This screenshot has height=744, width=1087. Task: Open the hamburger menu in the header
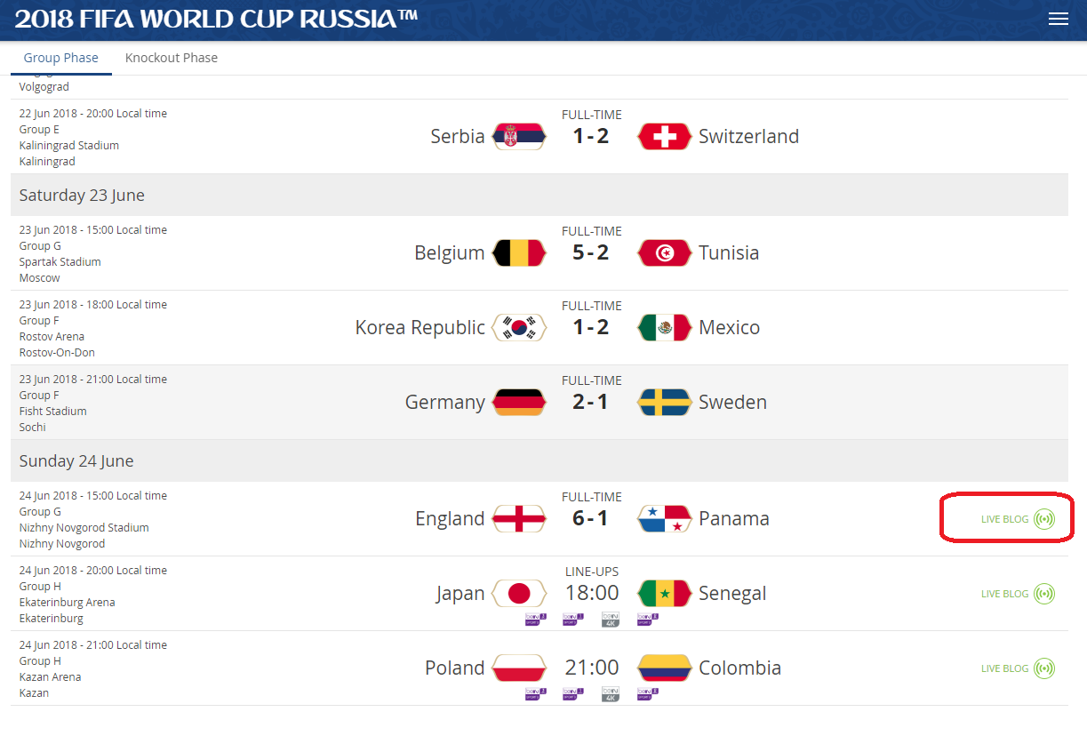[1058, 20]
